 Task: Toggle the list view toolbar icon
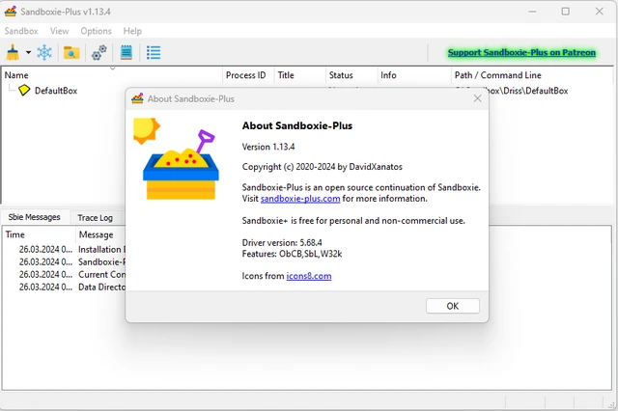(154, 52)
